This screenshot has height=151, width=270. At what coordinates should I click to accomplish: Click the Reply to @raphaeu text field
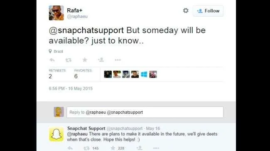(145, 112)
